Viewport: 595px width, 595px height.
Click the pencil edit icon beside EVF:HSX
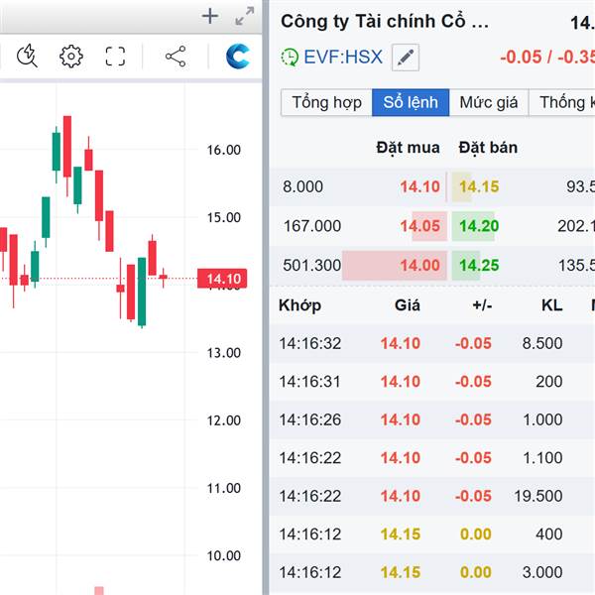tap(405, 58)
